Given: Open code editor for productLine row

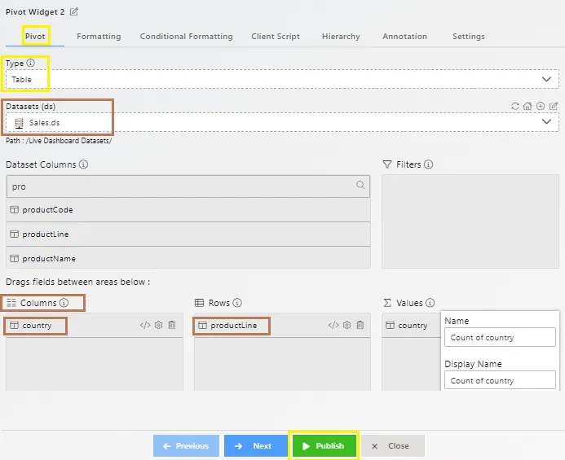Looking at the screenshot, I should (x=333, y=325).
